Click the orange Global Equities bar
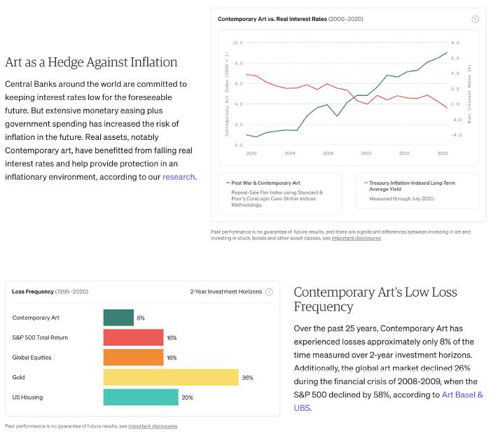Screen dimensions: 498x443 click(133, 358)
